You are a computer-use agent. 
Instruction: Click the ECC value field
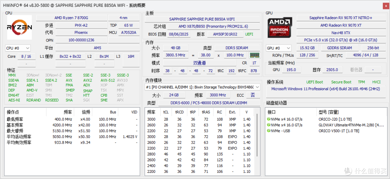(253, 95)
